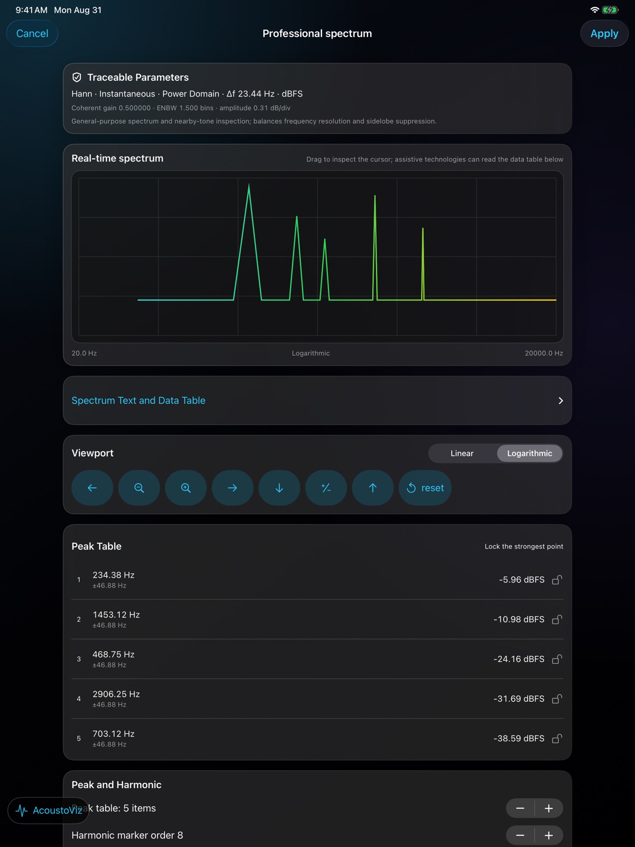Image resolution: width=635 pixels, height=847 pixels.
Task: Click the Traceable Parameters shield icon
Action: tap(77, 77)
